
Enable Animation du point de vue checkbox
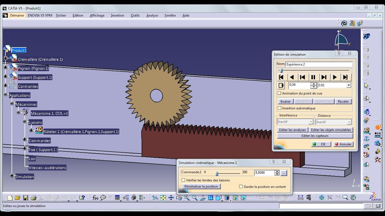(279, 93)
